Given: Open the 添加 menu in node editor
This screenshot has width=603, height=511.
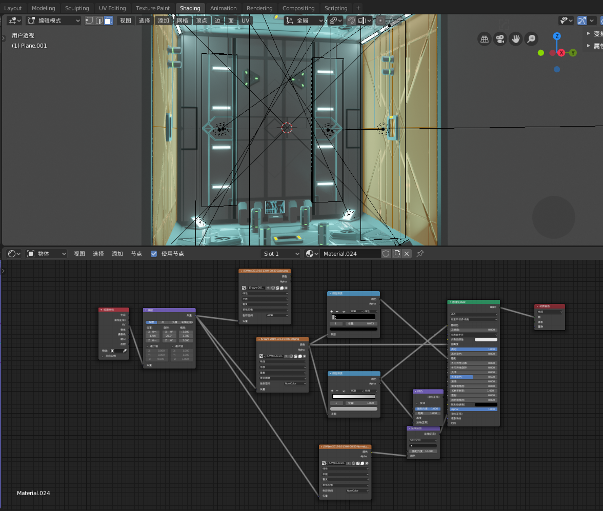Looking at the screenshot, I should pyautogui.click(x=117, y=254).
